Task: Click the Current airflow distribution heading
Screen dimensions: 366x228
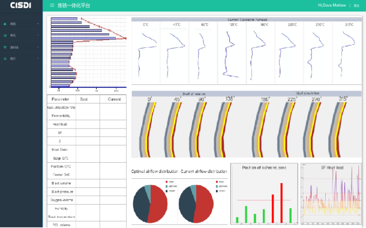Action: (x=204, y=171)
